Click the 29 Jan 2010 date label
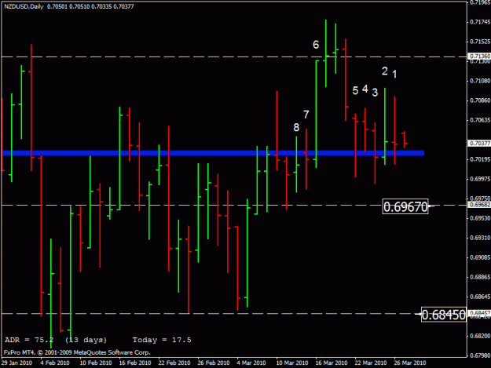The height and width of the screenshot is (368, 491). [16, 363]
